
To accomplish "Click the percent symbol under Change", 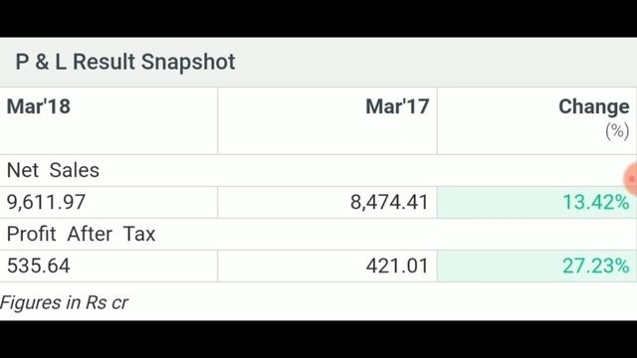I will 617,131.
